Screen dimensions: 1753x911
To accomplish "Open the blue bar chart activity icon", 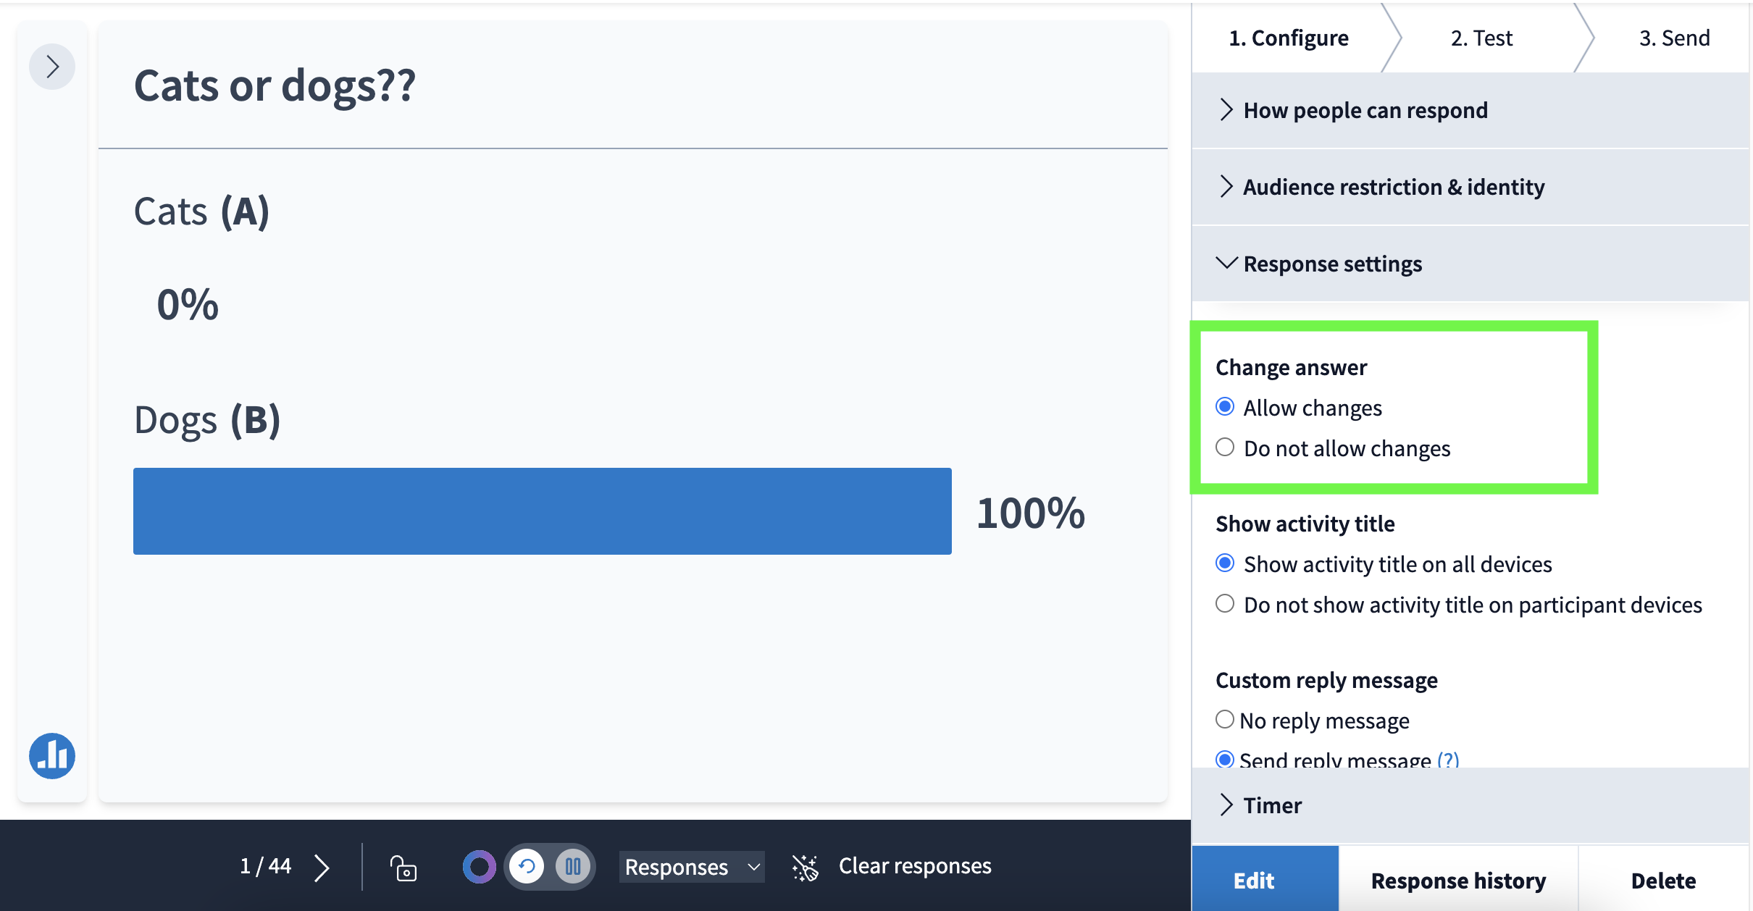I will (51, 755).
